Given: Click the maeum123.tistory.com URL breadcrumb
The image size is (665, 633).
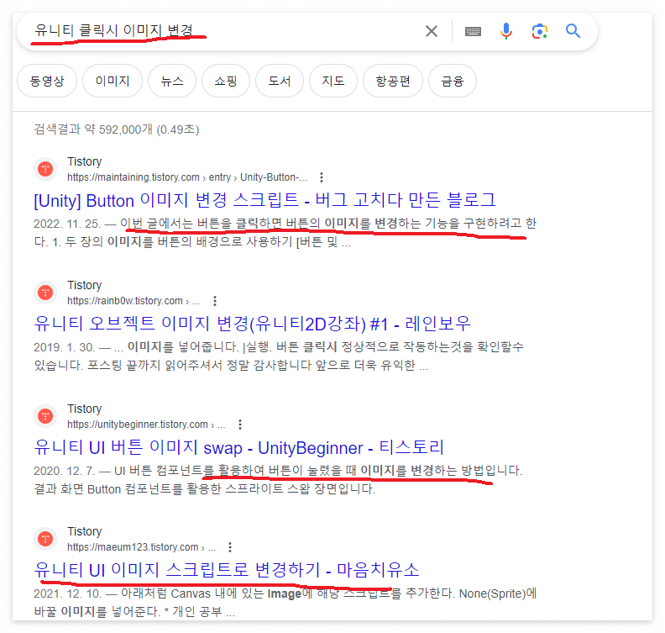Looking at the screenshot, I should (141, 546).
